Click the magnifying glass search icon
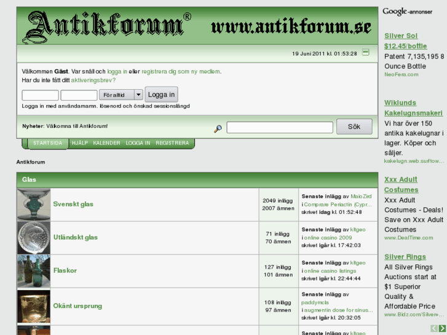The image size is (447, 335). 218,129
